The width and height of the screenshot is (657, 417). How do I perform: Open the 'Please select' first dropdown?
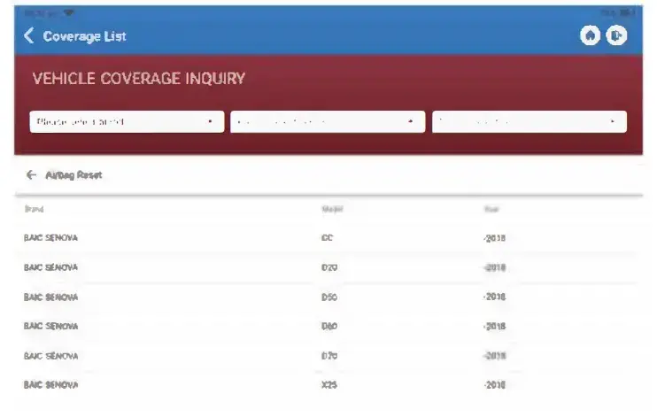[127, 122]
